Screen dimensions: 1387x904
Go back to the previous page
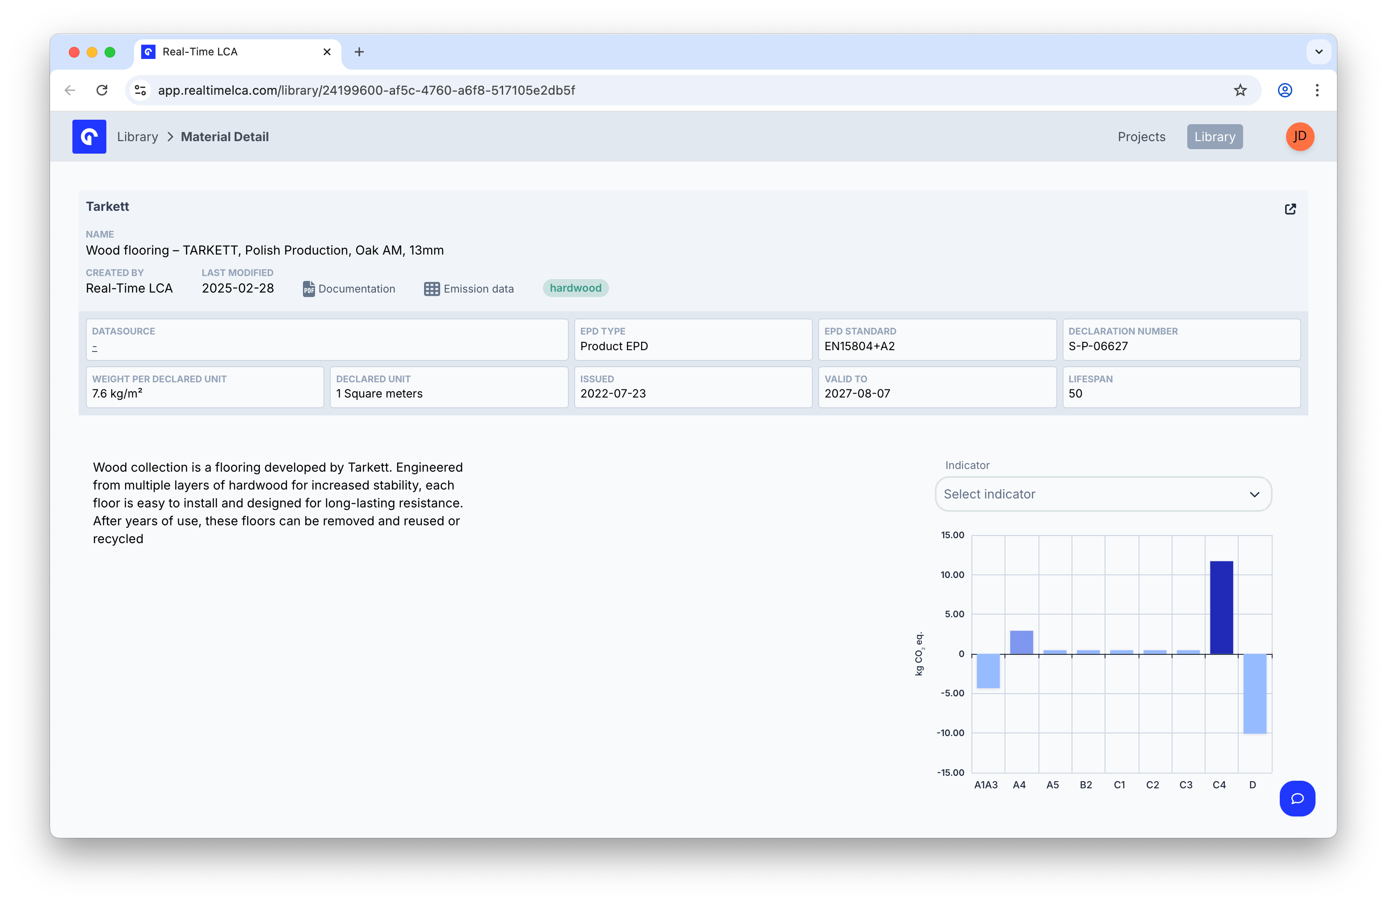(x=70, y=90)
